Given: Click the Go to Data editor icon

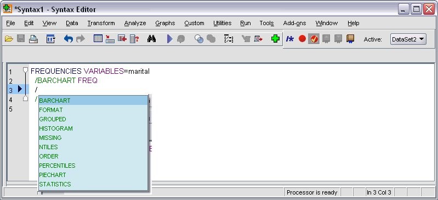Looking at the screenshot, I should click(98, 39).
